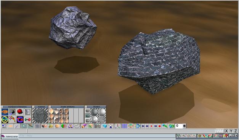Image resolution: width=239 pixels, height=140 pixels.
Task: Toggle the blue grid snap icon
Action: point(124,126)
